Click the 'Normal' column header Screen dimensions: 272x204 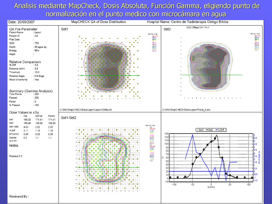coord(39,116)
